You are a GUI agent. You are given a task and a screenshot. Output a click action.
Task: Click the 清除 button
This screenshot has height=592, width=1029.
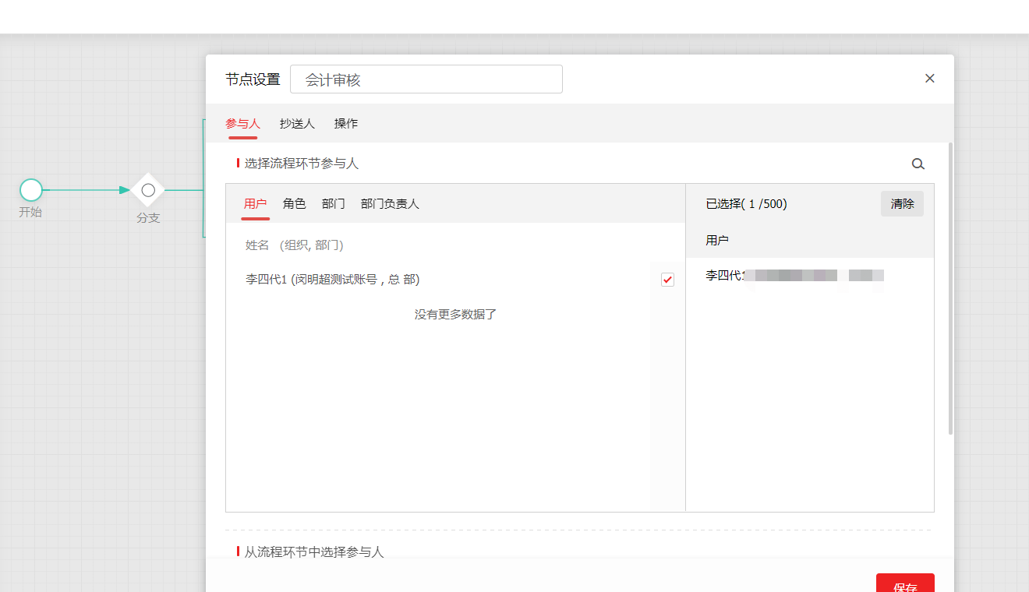tap(902, 204)
